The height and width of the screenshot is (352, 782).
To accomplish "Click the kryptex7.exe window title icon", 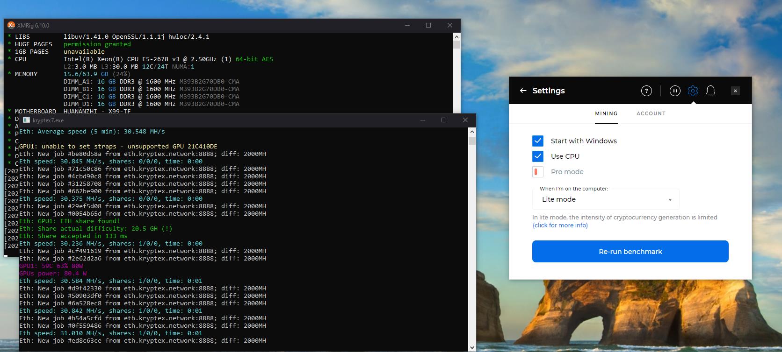I will tap(27, 120).
